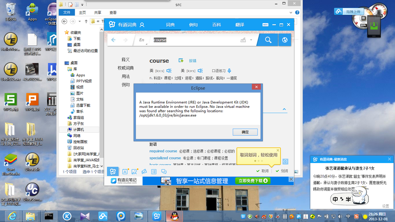Expand the Explorer ribbon with the chevron
The image size is (395, 222).
coord(291,12)
